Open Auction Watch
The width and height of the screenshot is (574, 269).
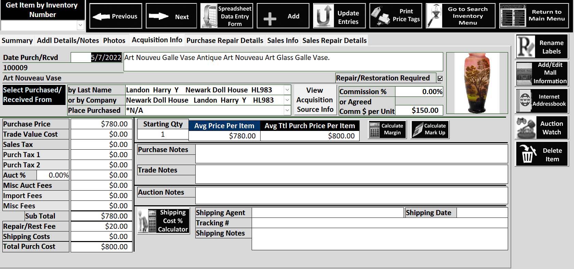point(542,128)
